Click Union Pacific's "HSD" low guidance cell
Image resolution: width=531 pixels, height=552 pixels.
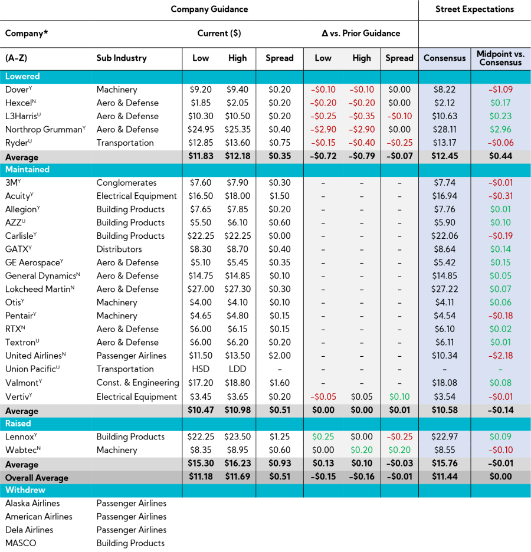point(201,369)
